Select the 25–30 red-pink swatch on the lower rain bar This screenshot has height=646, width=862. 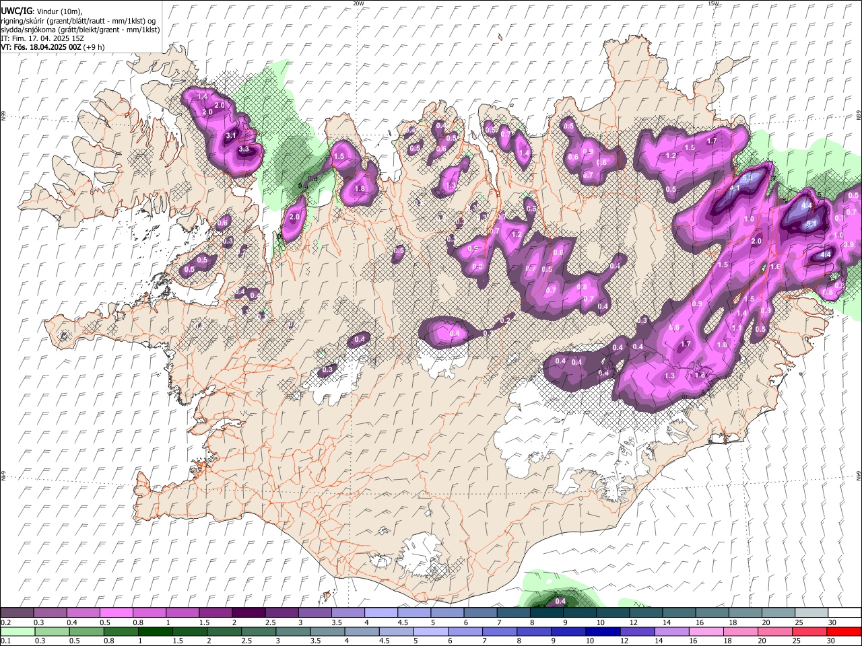click(809, 631)
